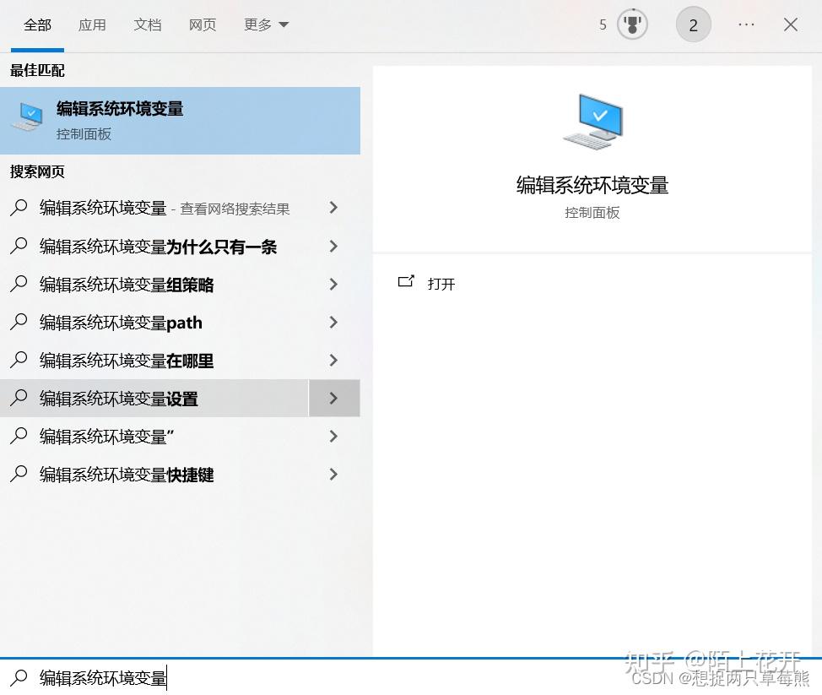Click the user avatar showing 2

694,24
